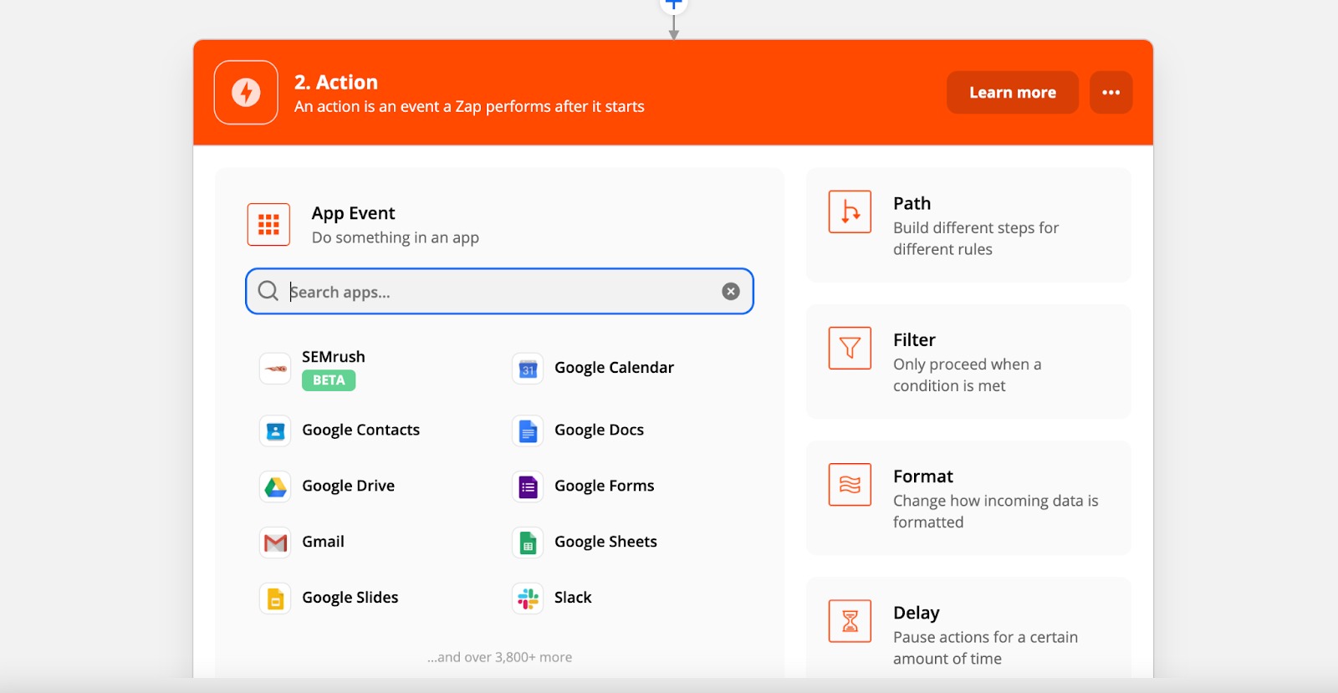Click the Learn more button
The height and width of the screenshot is (693, 1338).
pos(1012,93)
